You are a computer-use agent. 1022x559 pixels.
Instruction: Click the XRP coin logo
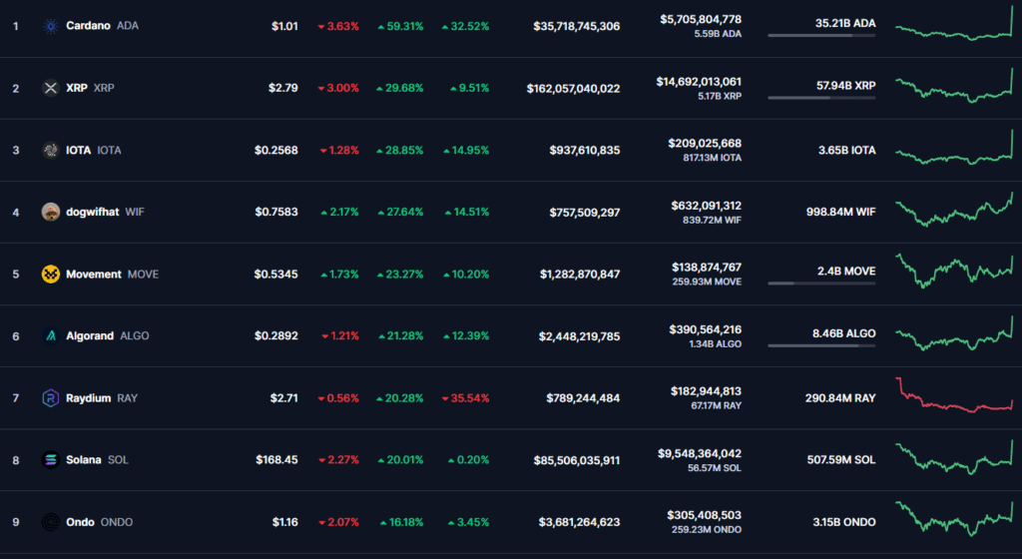pyautogui.click(x=50, y=88)
